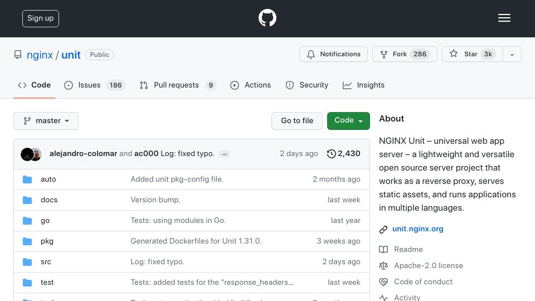
Task: Open the test folder
Action: click(47, 282)
